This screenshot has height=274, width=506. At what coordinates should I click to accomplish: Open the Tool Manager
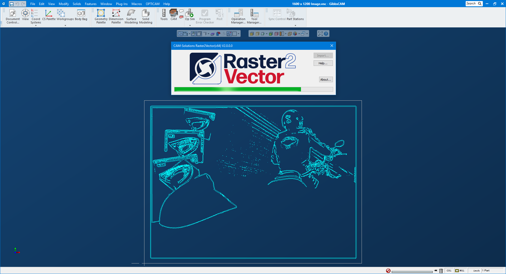coord(254,16)
